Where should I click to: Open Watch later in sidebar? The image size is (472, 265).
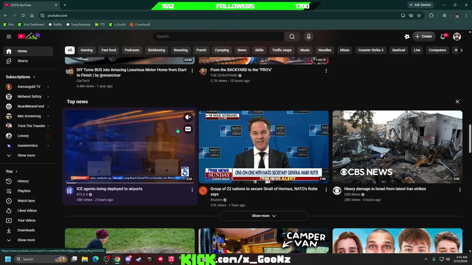[28, 201]
